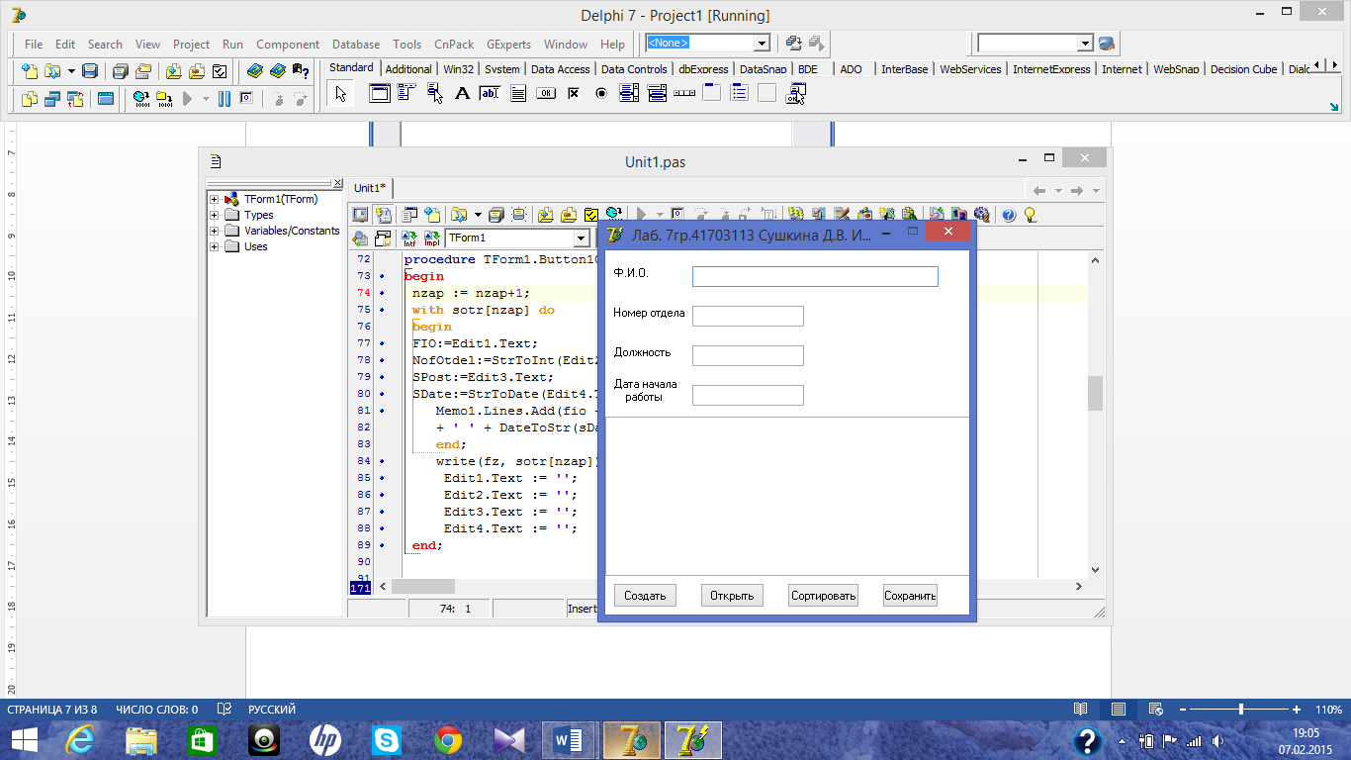Screen dimensions: 1351x760
Task: Click the Сортировать button
Action: point(823,595)
